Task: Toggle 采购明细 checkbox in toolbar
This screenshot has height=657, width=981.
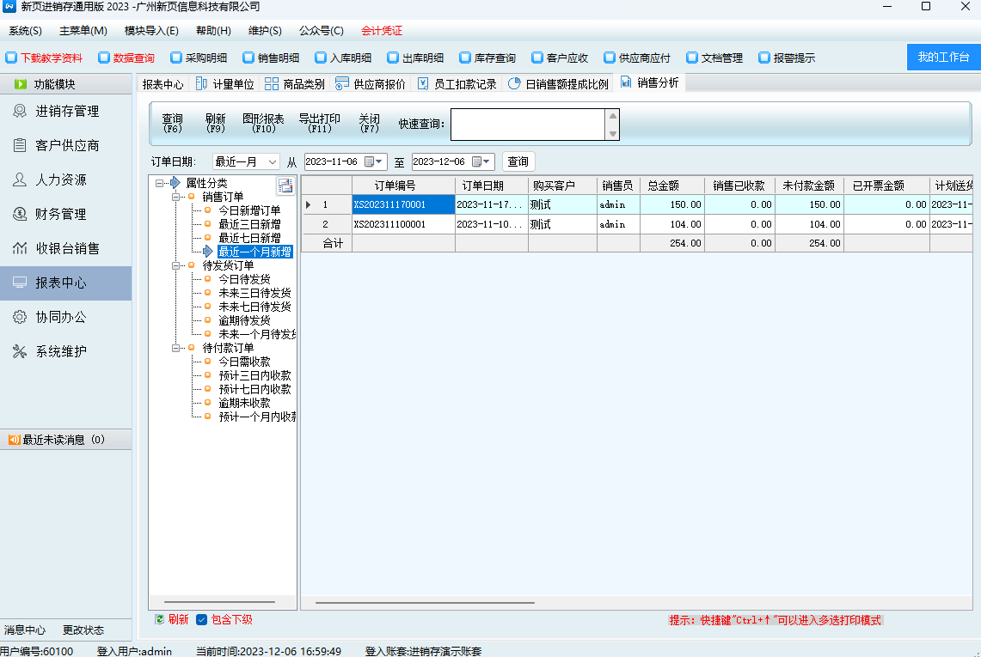Action: coord(176,58)
